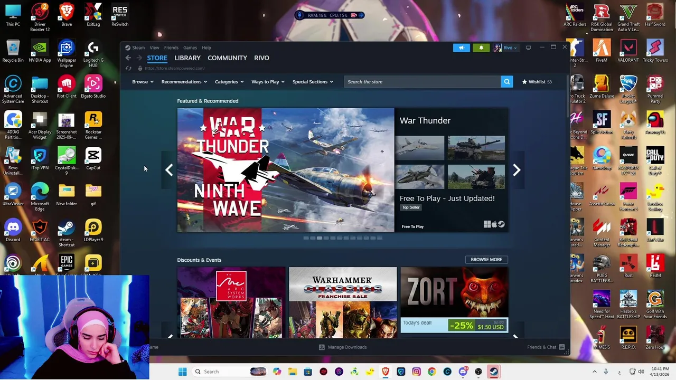Open the Steam menu
Screen dimensions: 676x380
138,47
